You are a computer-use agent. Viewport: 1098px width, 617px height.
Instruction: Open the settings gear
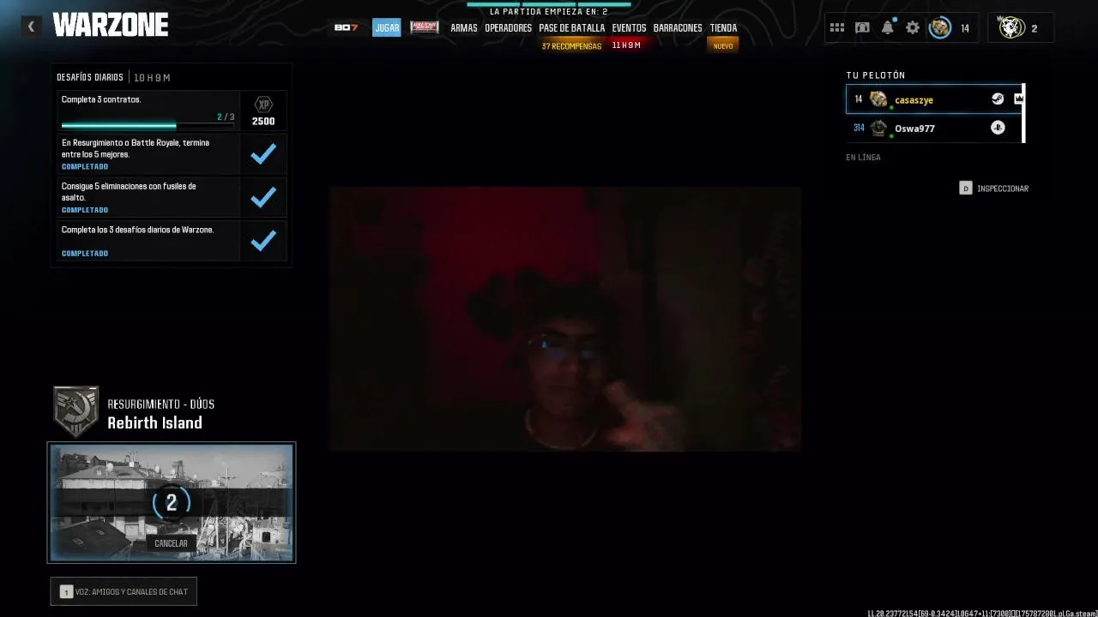coord(913,27)
